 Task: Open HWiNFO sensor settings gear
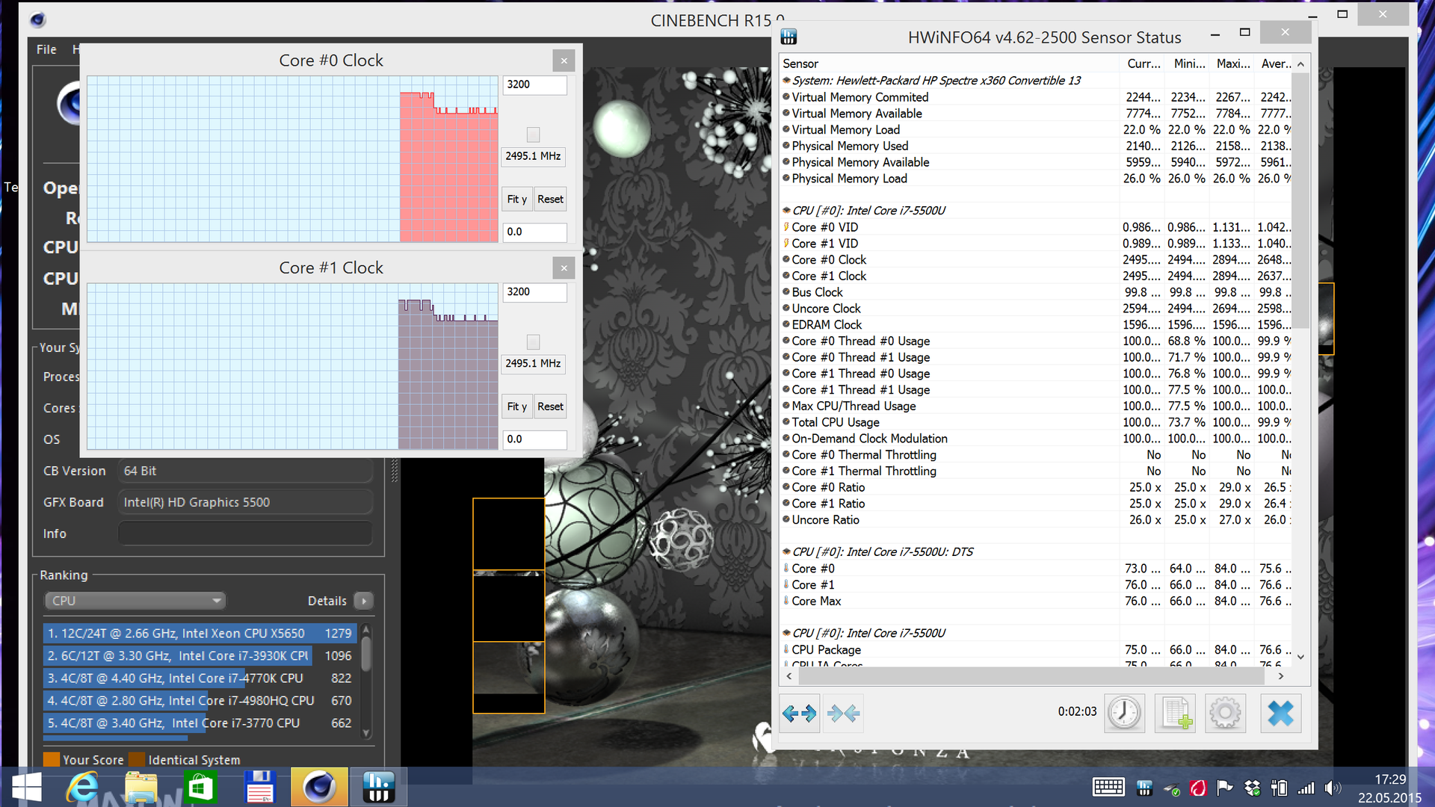tap(1225, 714)
